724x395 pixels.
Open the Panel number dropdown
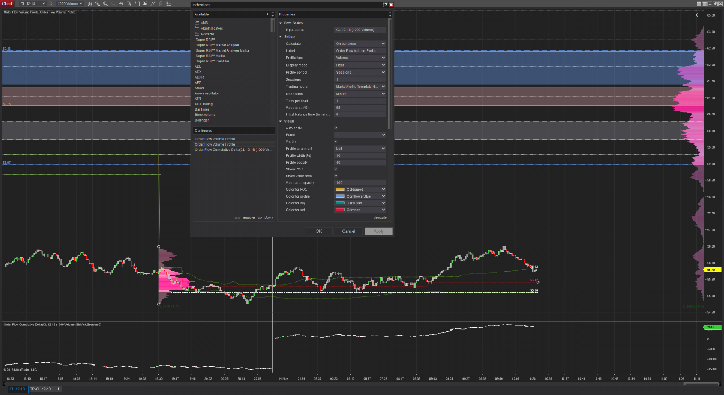pos(360,135)
